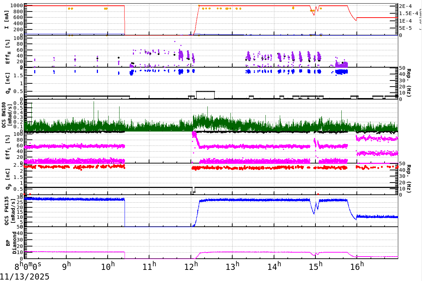
Task: Click the 15h time tick label
Action: tap(315, 267)
